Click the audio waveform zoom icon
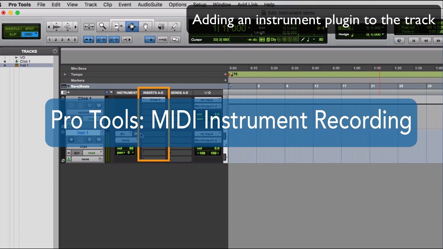 point(57,26)
